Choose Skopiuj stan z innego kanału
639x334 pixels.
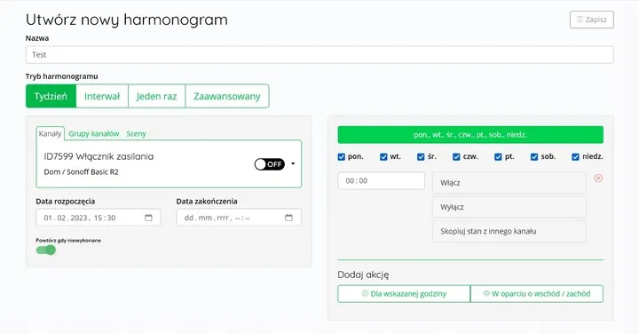(509, 231)
